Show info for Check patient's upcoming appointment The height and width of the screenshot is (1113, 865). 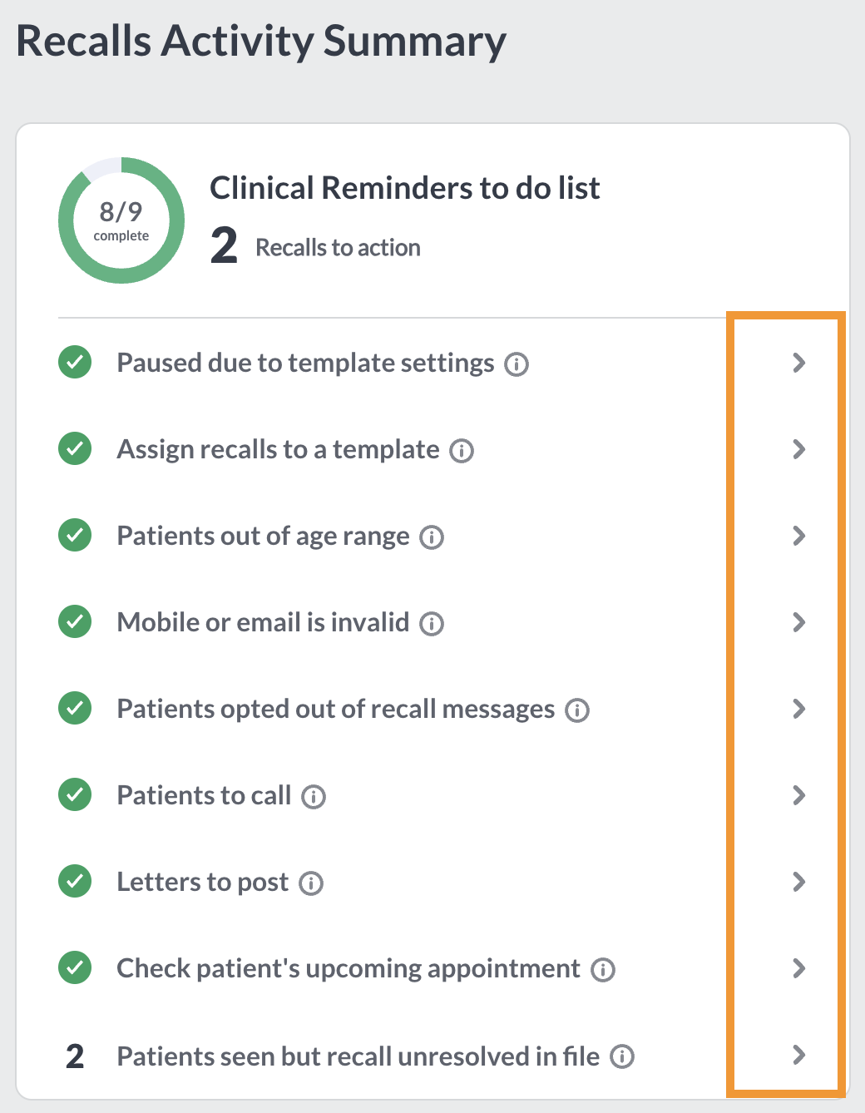pyautogui.click(x=603, y=970)
